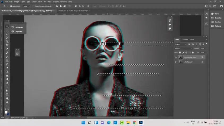Select the Crop tool
The width and height of the screenshot is (224, 126).
[x=7, y=41]
